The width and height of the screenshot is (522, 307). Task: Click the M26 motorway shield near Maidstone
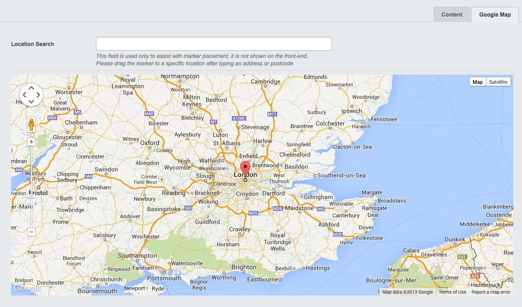278,209
